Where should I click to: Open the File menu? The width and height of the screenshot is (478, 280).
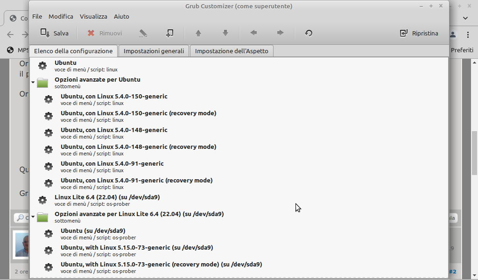37,16
